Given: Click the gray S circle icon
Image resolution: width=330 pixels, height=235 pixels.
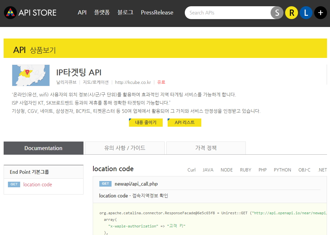Looking at the screenshot, I should (277, 13).
